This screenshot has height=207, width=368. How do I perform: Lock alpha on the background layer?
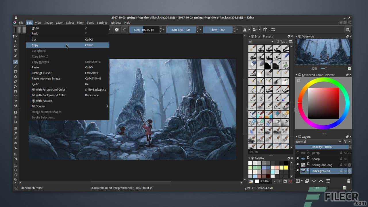(345, 170)
